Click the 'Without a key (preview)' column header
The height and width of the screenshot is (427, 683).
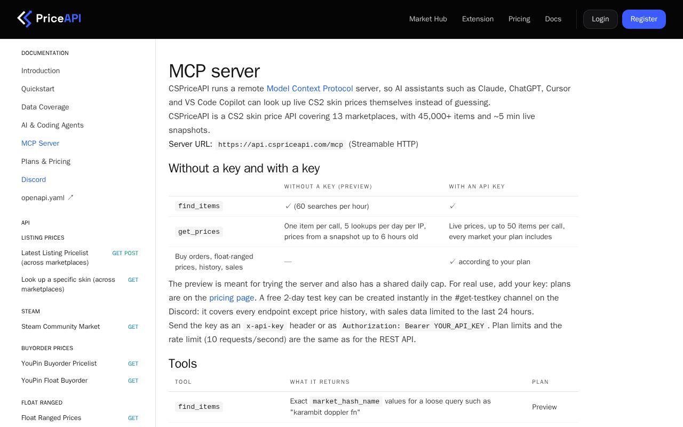328,186
